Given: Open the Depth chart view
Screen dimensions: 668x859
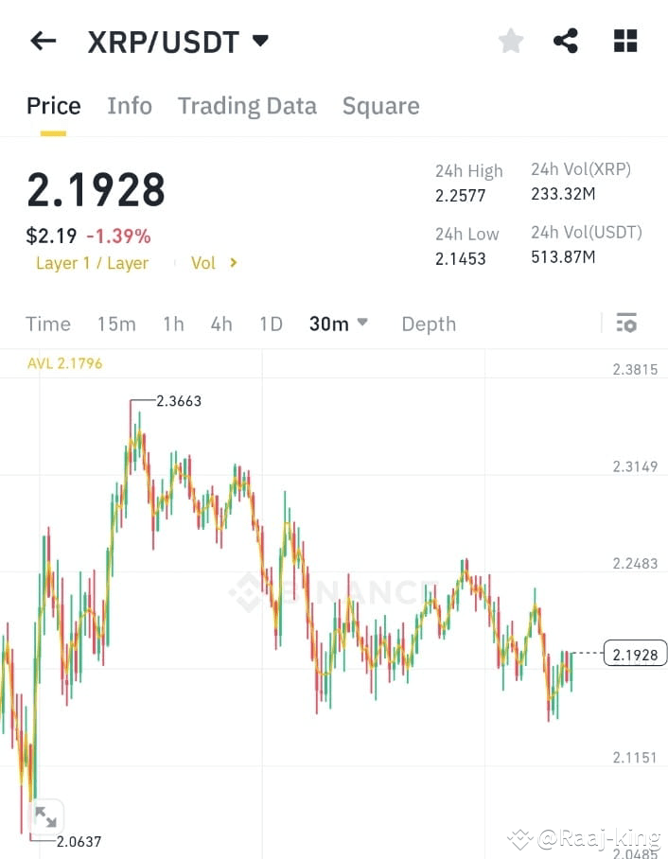Looking at the screenshot, I should click(428, 324).
